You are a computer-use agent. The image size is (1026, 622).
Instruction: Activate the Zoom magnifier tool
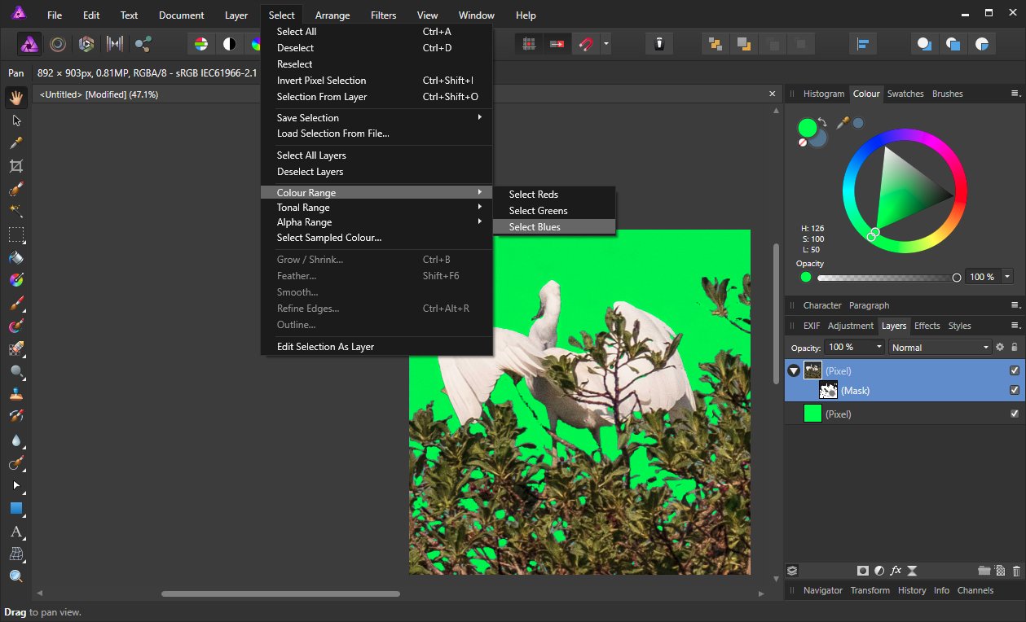15,576
